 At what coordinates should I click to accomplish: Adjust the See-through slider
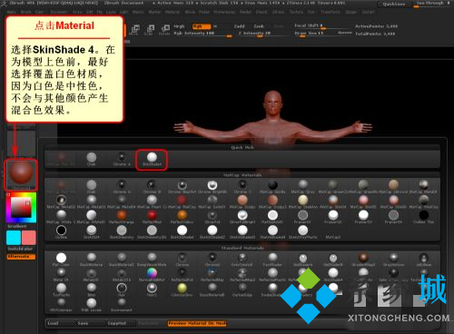pyautogui.click(x=432, y=4)
